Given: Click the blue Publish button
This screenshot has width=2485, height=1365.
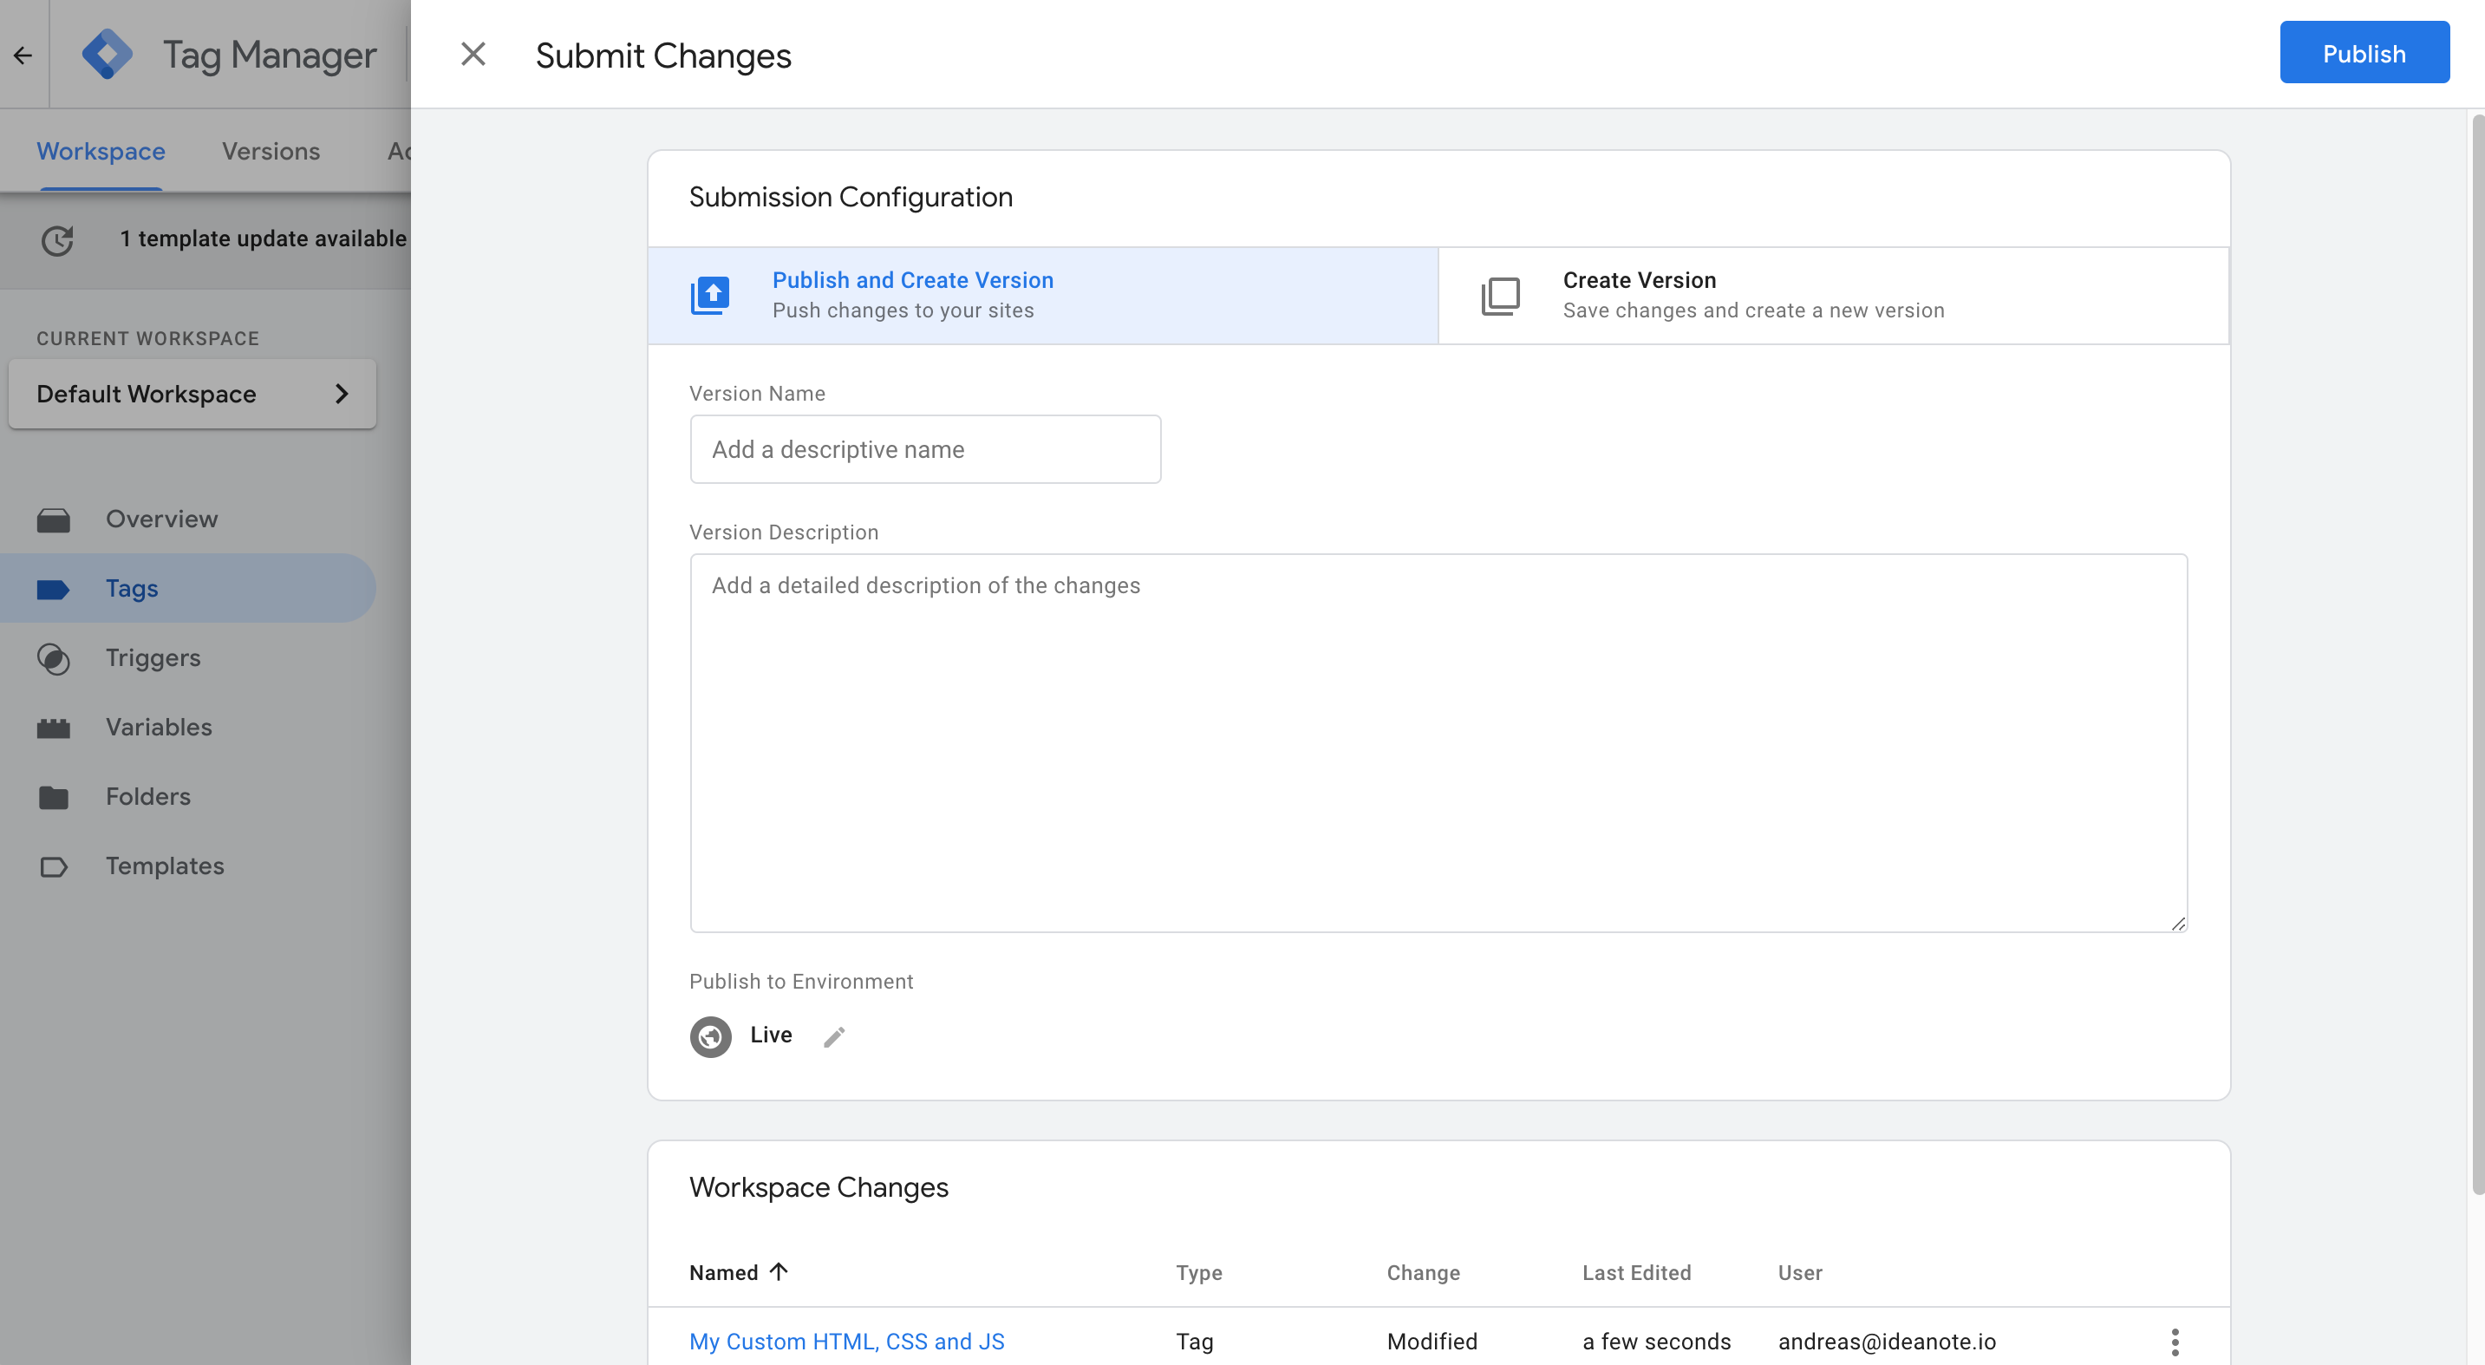Looking at the screenshot, I should coord(2363,53).
